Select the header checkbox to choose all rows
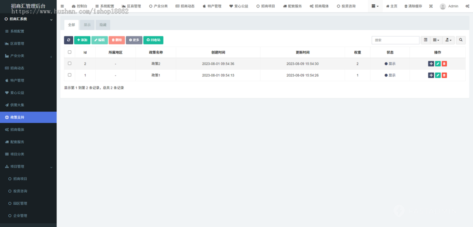 69,52
